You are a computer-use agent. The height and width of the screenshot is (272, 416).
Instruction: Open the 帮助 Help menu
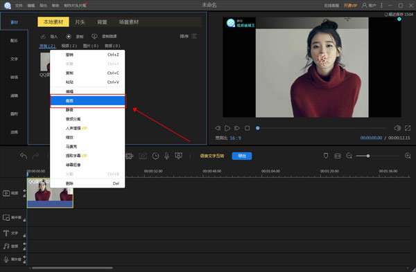[x=55, y=6]
